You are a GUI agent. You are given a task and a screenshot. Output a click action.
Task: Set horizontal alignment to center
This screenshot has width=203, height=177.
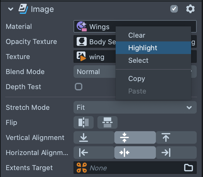[135, 153]
